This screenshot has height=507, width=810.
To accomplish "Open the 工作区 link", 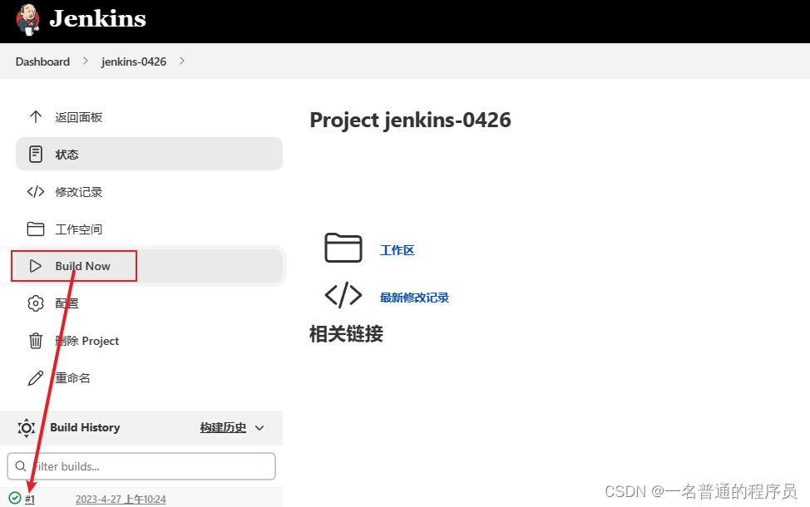I will [398, 250].
